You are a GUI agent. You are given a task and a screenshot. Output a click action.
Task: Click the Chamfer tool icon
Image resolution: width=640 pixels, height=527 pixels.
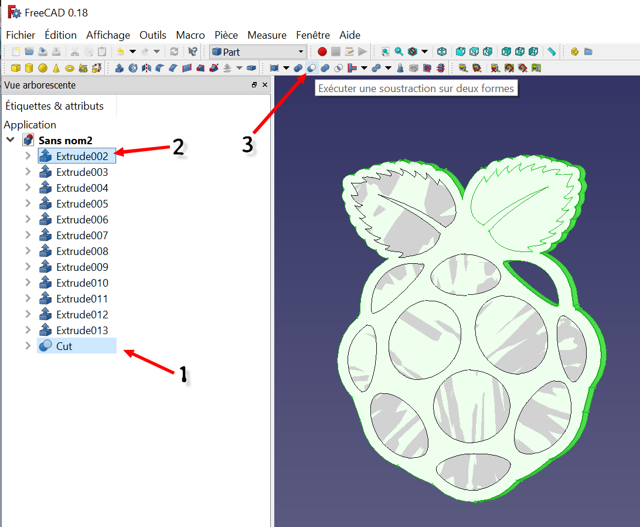point(173,68)
